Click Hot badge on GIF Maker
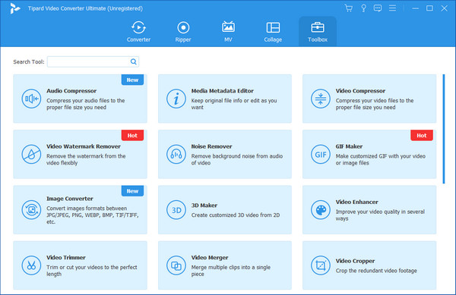Image resolution: width=456 pixels, height=295 pixels. point(422,136)
